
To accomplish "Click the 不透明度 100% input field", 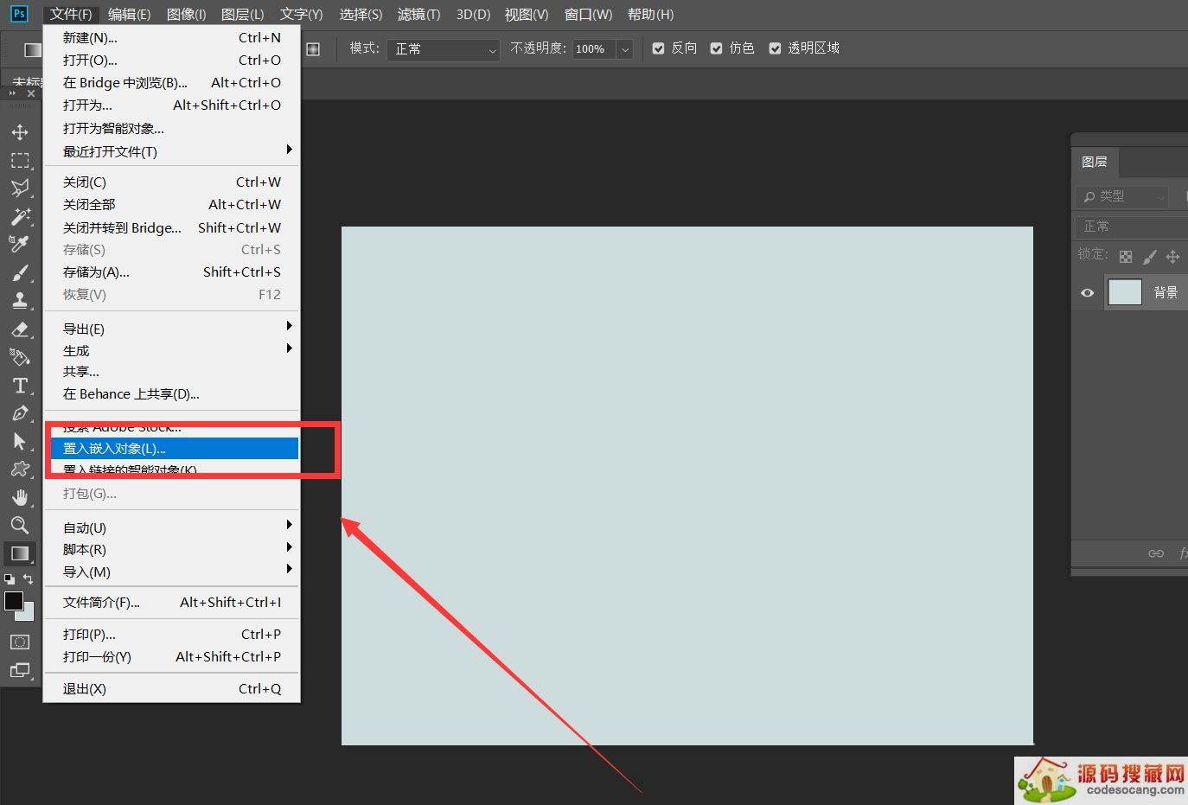I will [593, 49].
